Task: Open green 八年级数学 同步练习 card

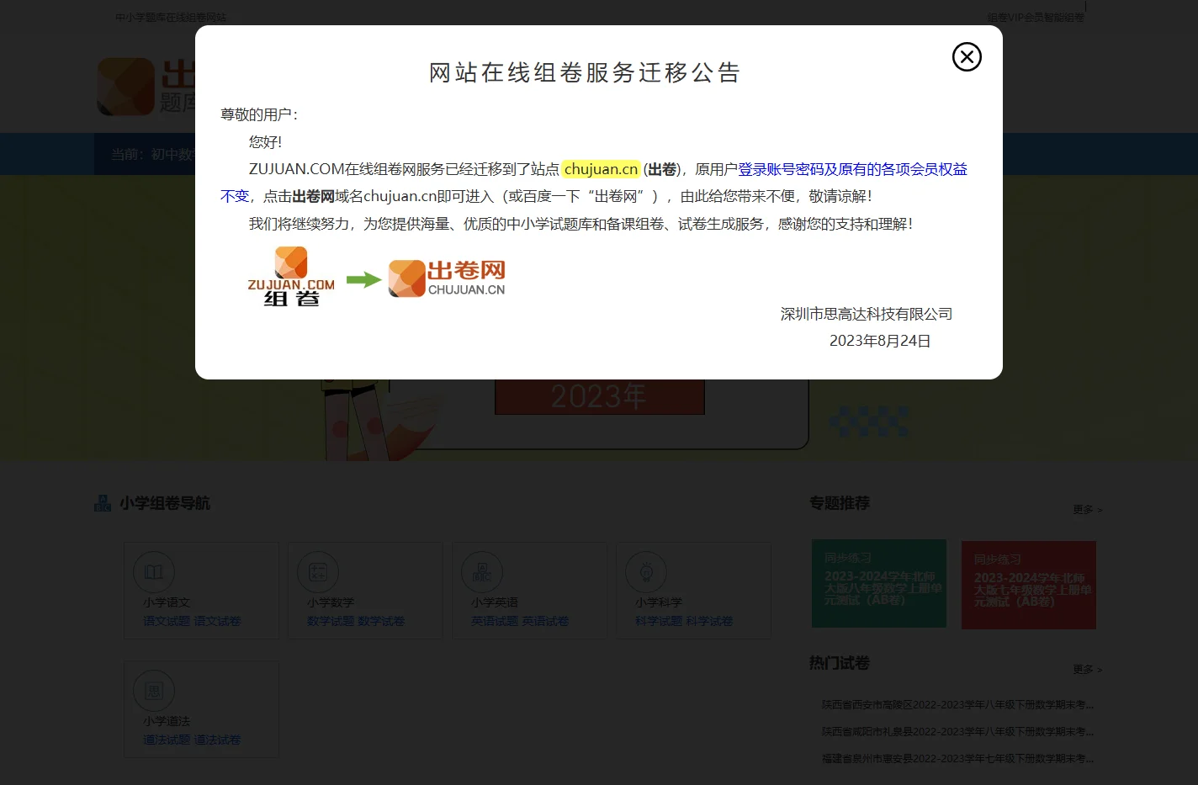Action: point(879,584)
